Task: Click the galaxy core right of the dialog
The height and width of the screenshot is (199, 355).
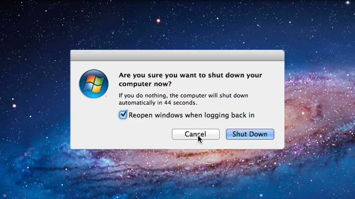Action: point(313,111)
